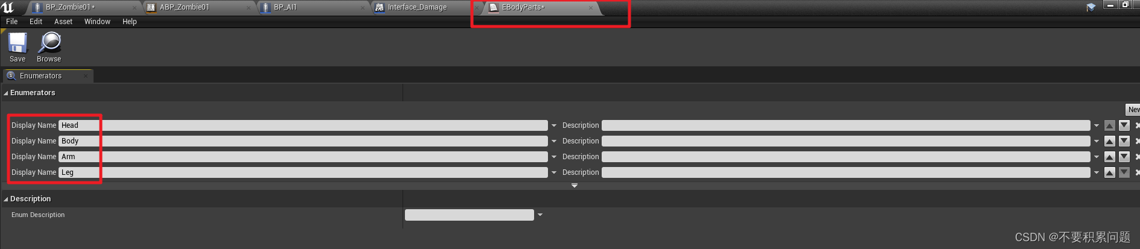Screen dimensions: 1140x249
Task: Click the graduation cap tutorial icon
Action: pyautogui.click(x=1091, y=7)
